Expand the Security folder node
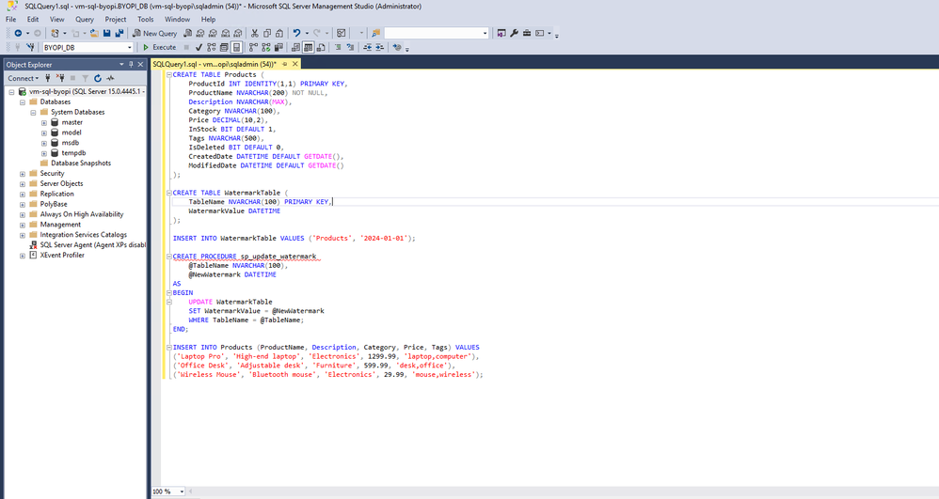This screenshot has height=499, width=939. (x=23, y=174)
